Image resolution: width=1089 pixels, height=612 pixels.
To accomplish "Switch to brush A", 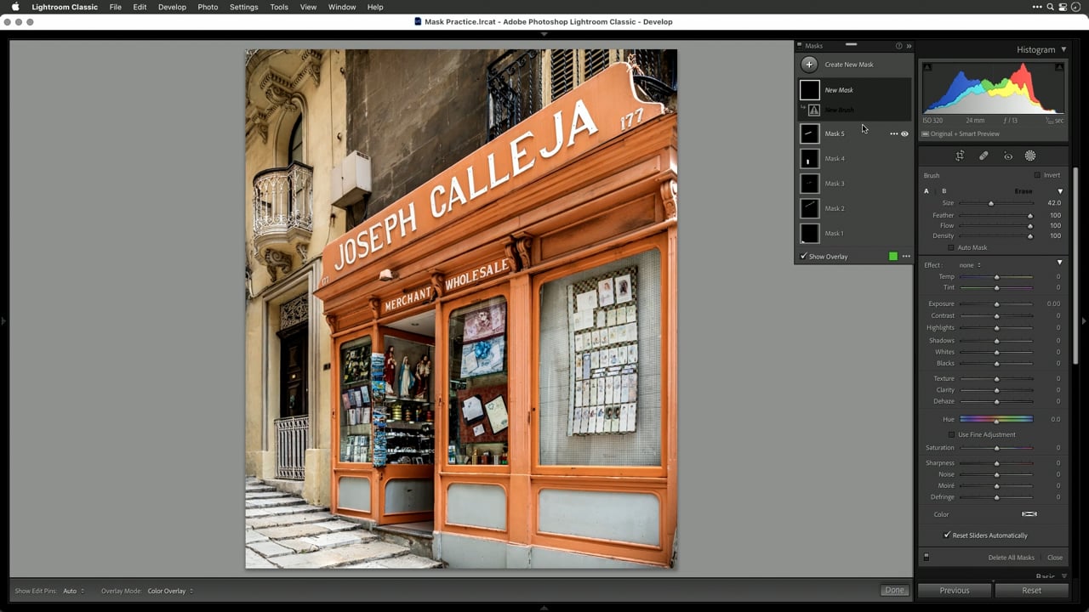I will [927, 191].
